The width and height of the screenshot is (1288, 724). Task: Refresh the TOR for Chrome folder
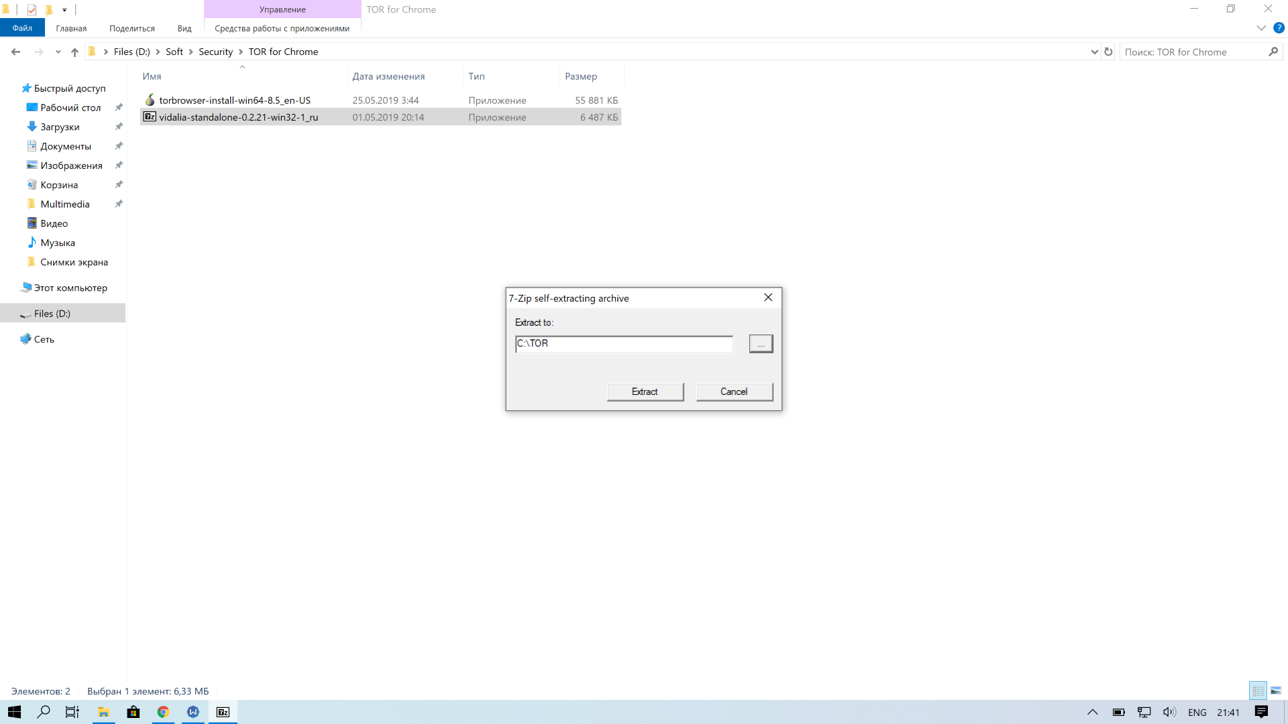1108,52
